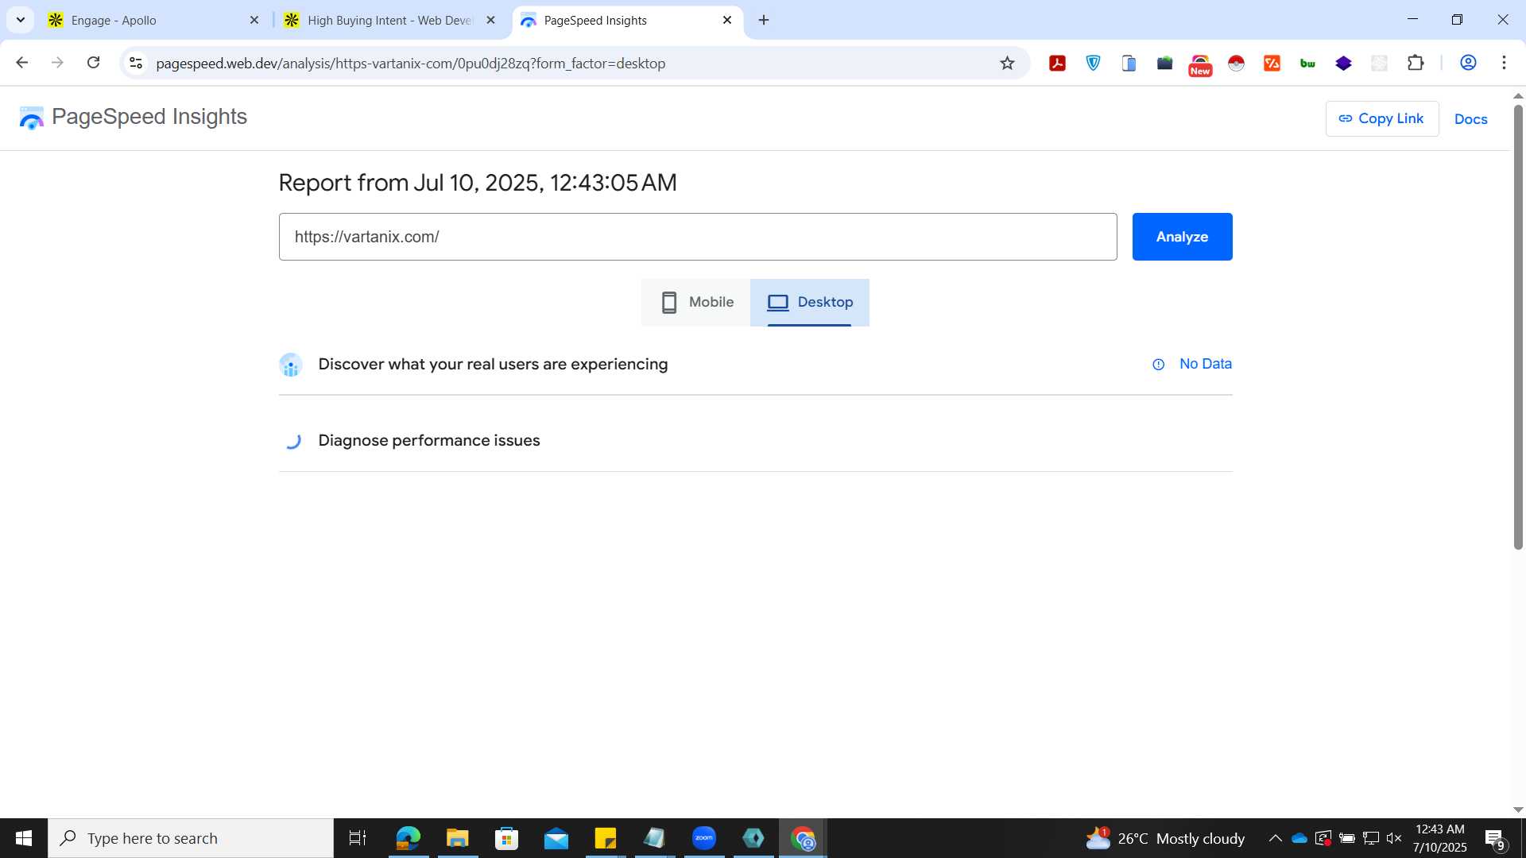Click the PageSpeed Insights logo icon
Viewport: 1526px width, 858px height.
click(x=32, y=118)
